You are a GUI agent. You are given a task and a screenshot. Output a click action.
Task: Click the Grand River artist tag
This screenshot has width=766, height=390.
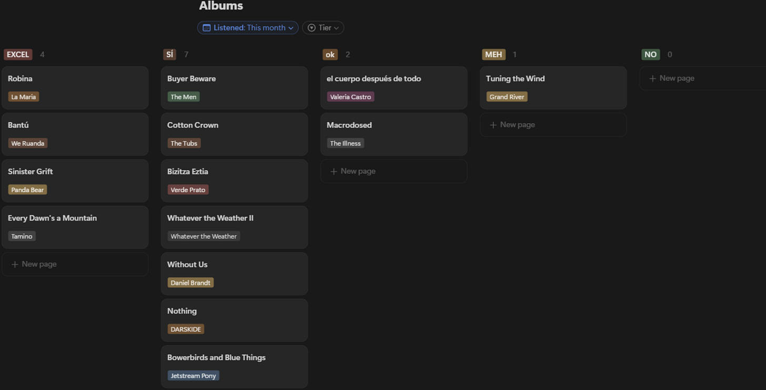click(507, 97)
